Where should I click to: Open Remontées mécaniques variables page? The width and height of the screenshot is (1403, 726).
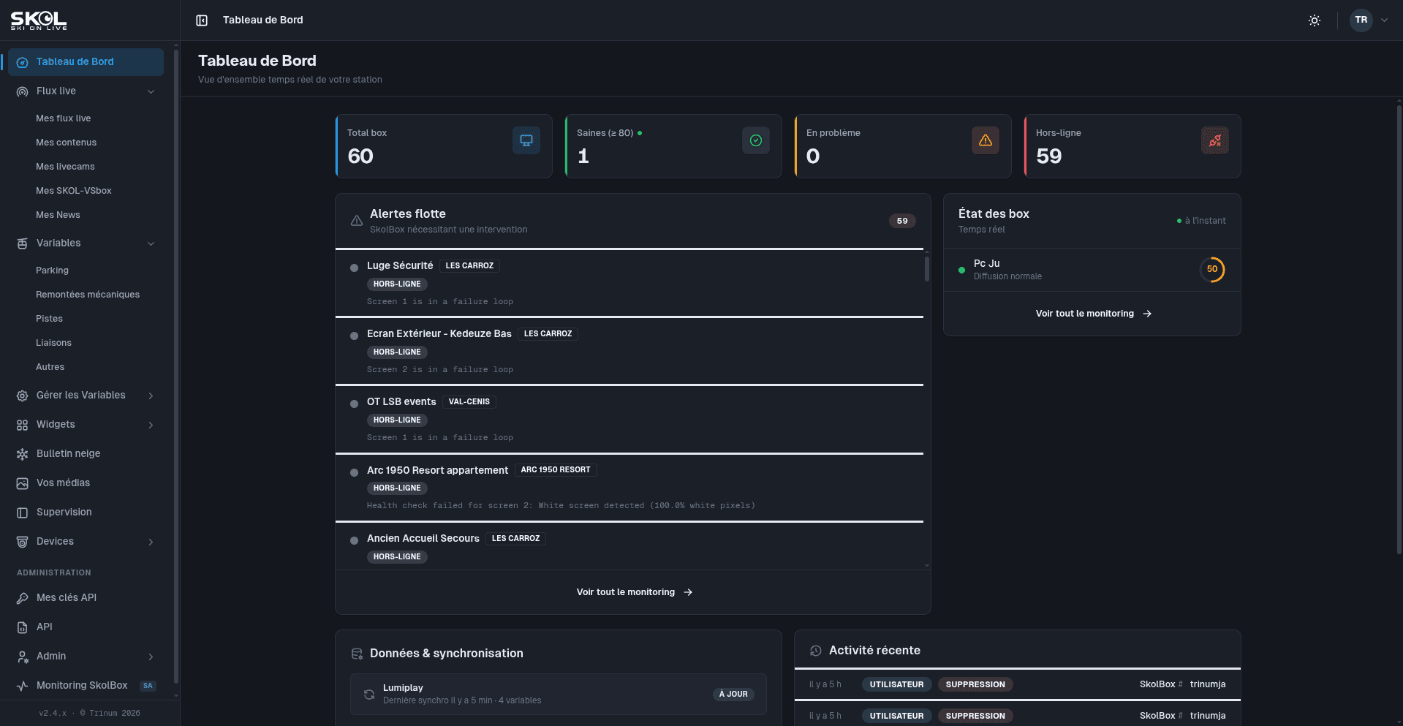click(88, 295)
